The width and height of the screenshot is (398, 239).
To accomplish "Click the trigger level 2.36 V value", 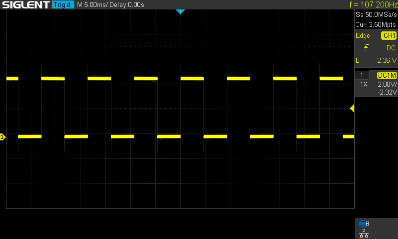I will pos(386,60).
